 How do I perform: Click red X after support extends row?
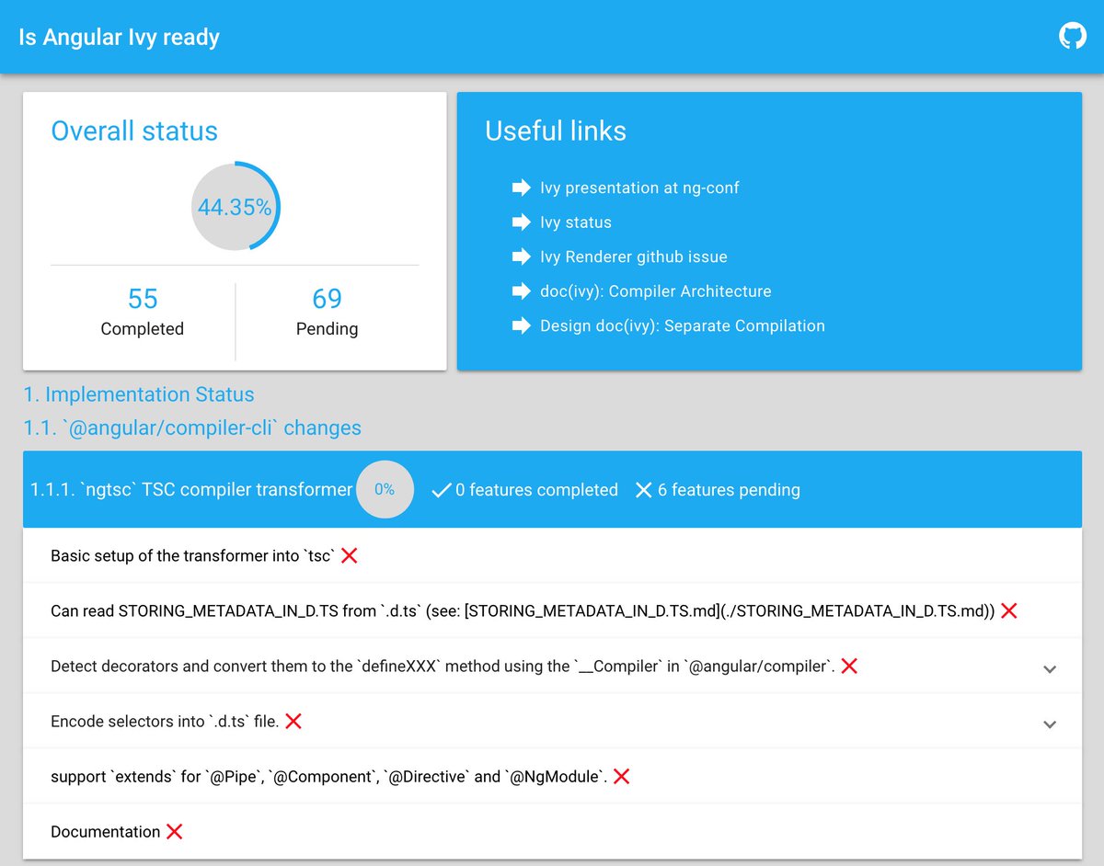click(621, 776)
